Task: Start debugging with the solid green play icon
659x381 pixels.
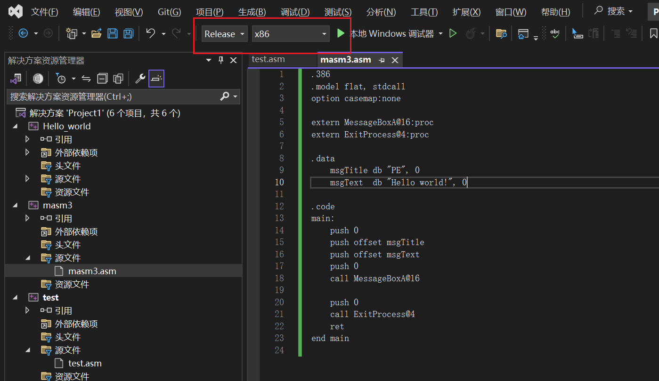Action: point(341,33)
